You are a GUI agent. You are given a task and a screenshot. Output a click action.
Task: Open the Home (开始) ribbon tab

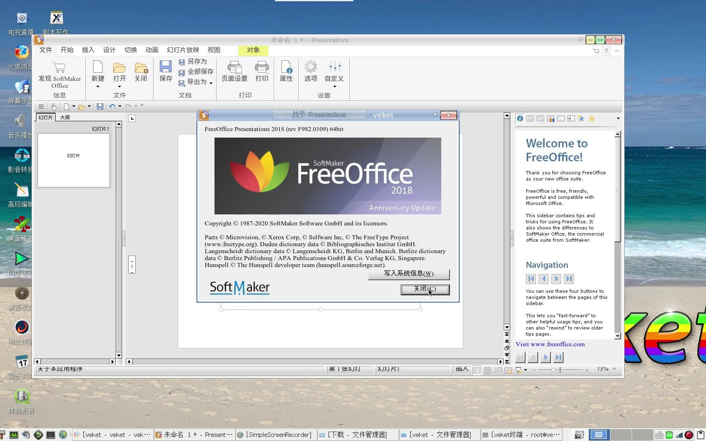[67, 50]
